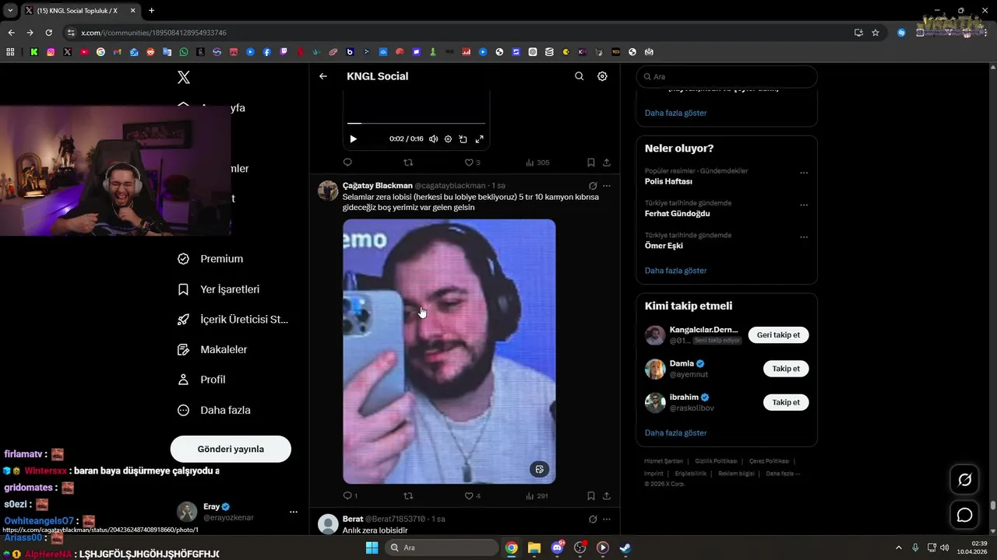Open the photo in Çağatay Blackman's post
The image size is (997, 560).
tap(449, 352)
